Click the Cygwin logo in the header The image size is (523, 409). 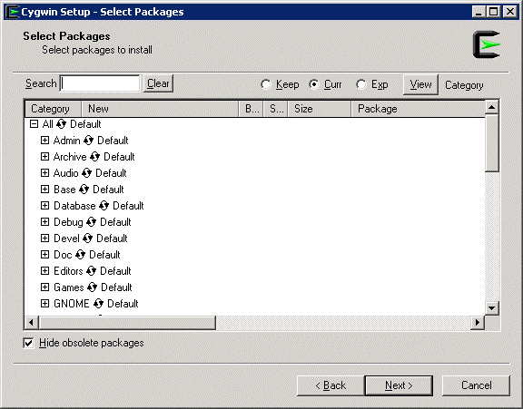coord(487,44)
